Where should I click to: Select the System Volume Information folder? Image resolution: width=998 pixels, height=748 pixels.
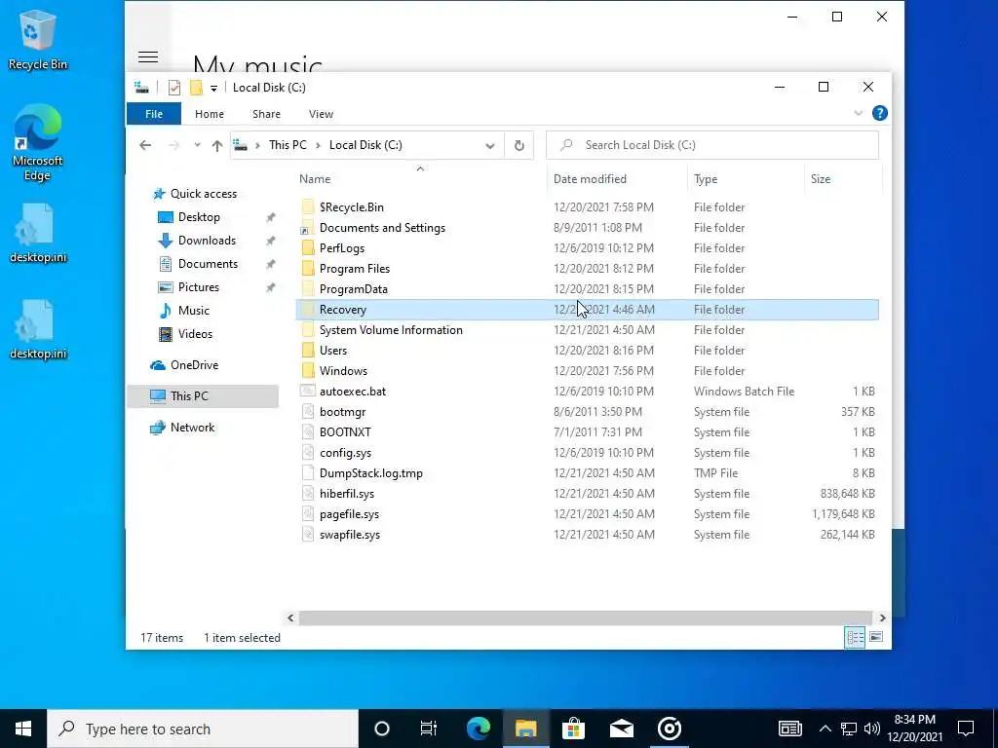coord(391,329)
